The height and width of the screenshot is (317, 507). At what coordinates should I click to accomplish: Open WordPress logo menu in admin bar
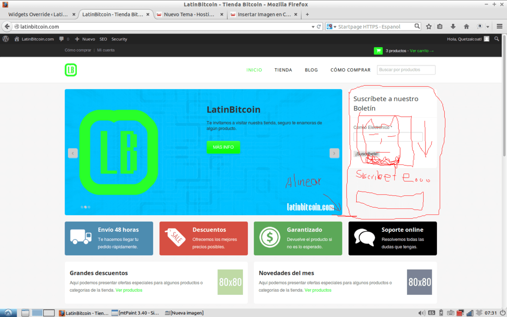point(6,39)
